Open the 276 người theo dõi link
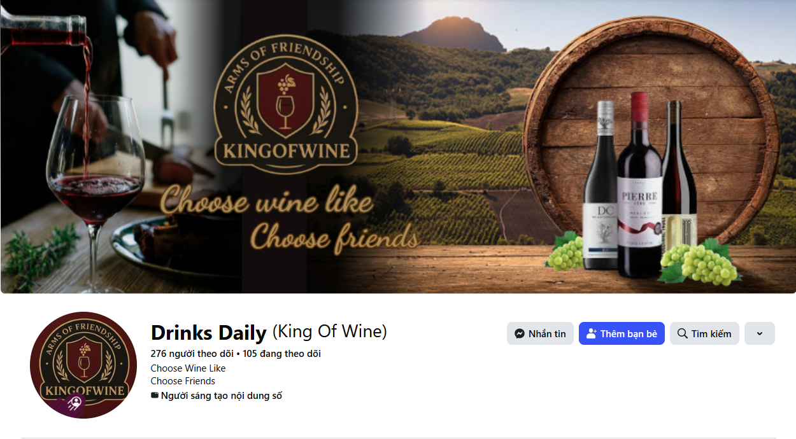The height and width of the screenshot is (439, 796). [192, 353]
